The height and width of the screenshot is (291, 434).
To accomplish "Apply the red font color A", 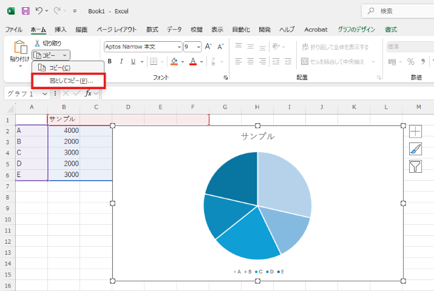I will [x=193, y=61].
